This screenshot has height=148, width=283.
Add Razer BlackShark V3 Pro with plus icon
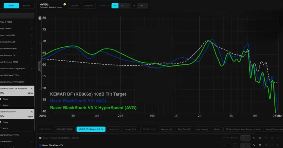(x=32, y=135)
